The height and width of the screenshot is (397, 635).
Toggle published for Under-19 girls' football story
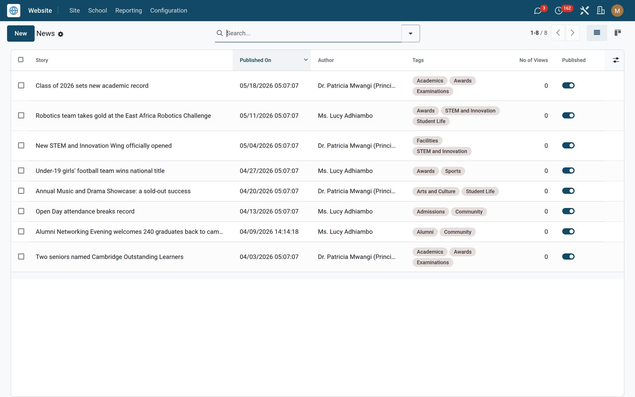tap(568, 171)
